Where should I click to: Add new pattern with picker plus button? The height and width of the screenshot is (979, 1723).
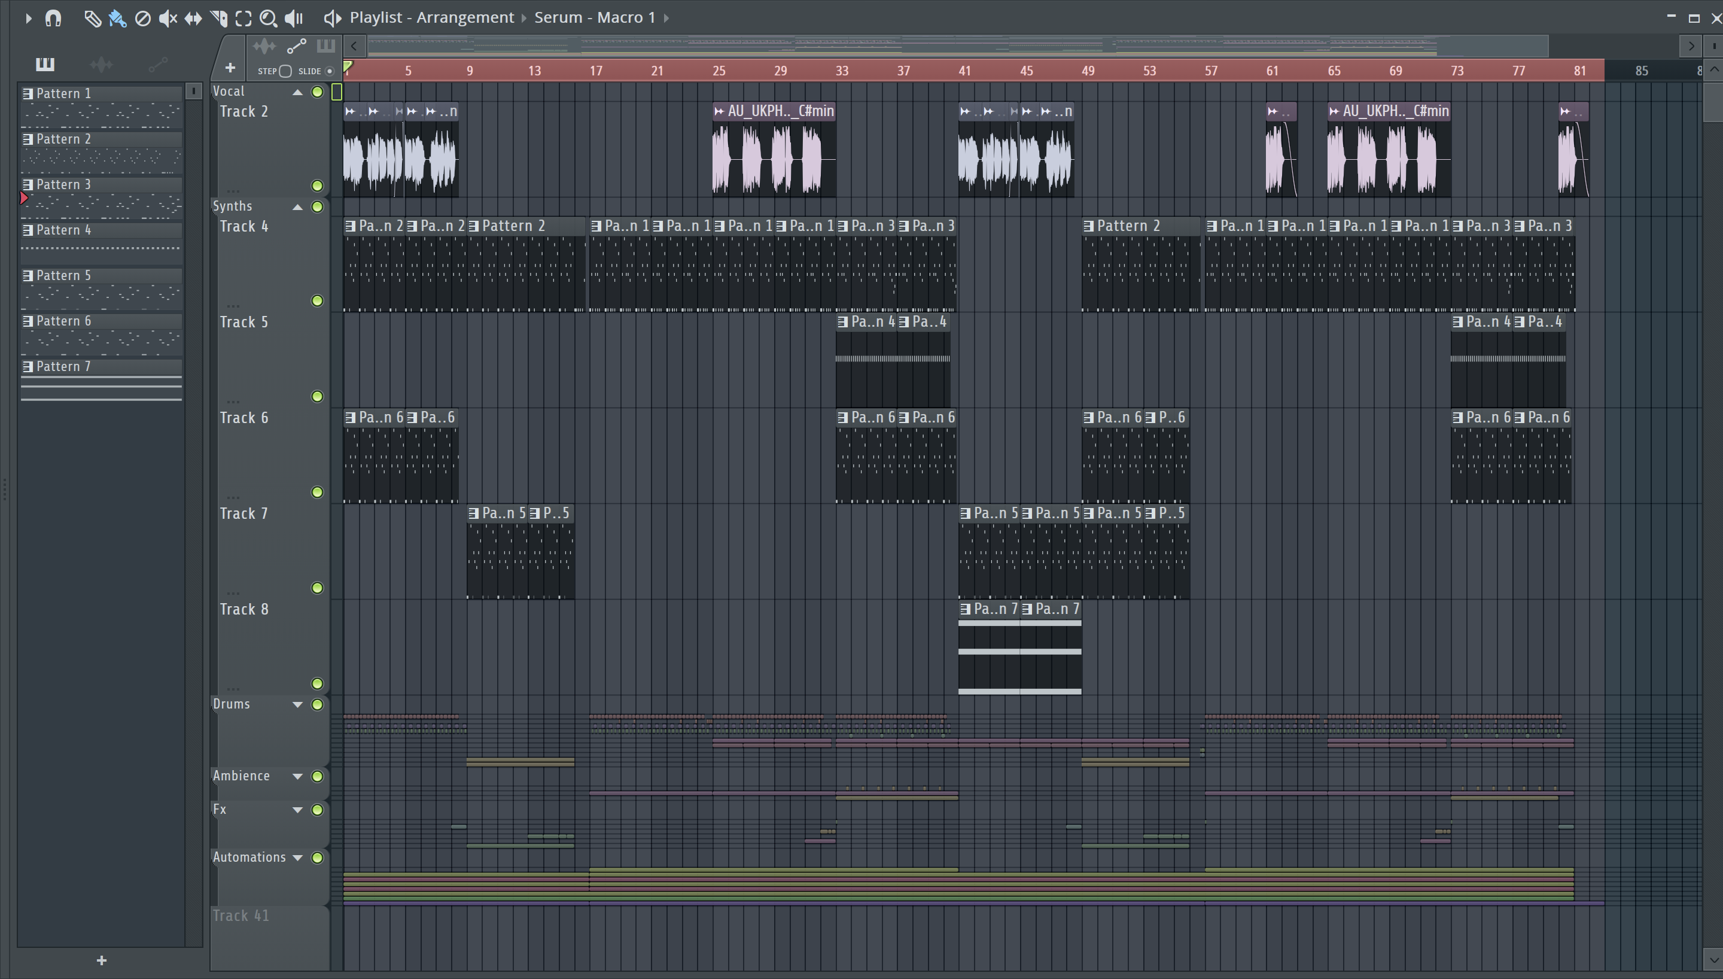click(x=102, y=960)
